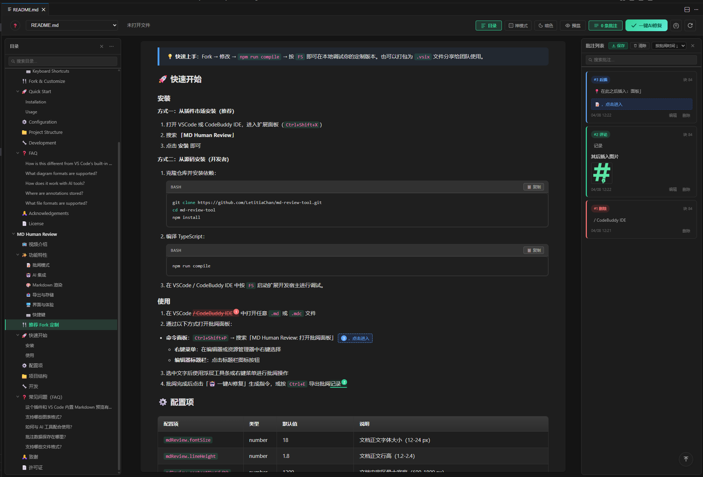Collapse the FAQ tree node
The image size is (703, 477).
pos(18,153)
